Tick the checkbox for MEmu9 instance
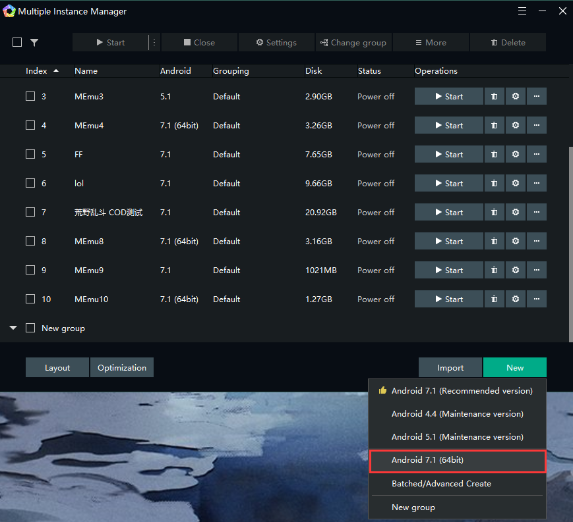Screen dimensions: 573x522 click(30, 271)
